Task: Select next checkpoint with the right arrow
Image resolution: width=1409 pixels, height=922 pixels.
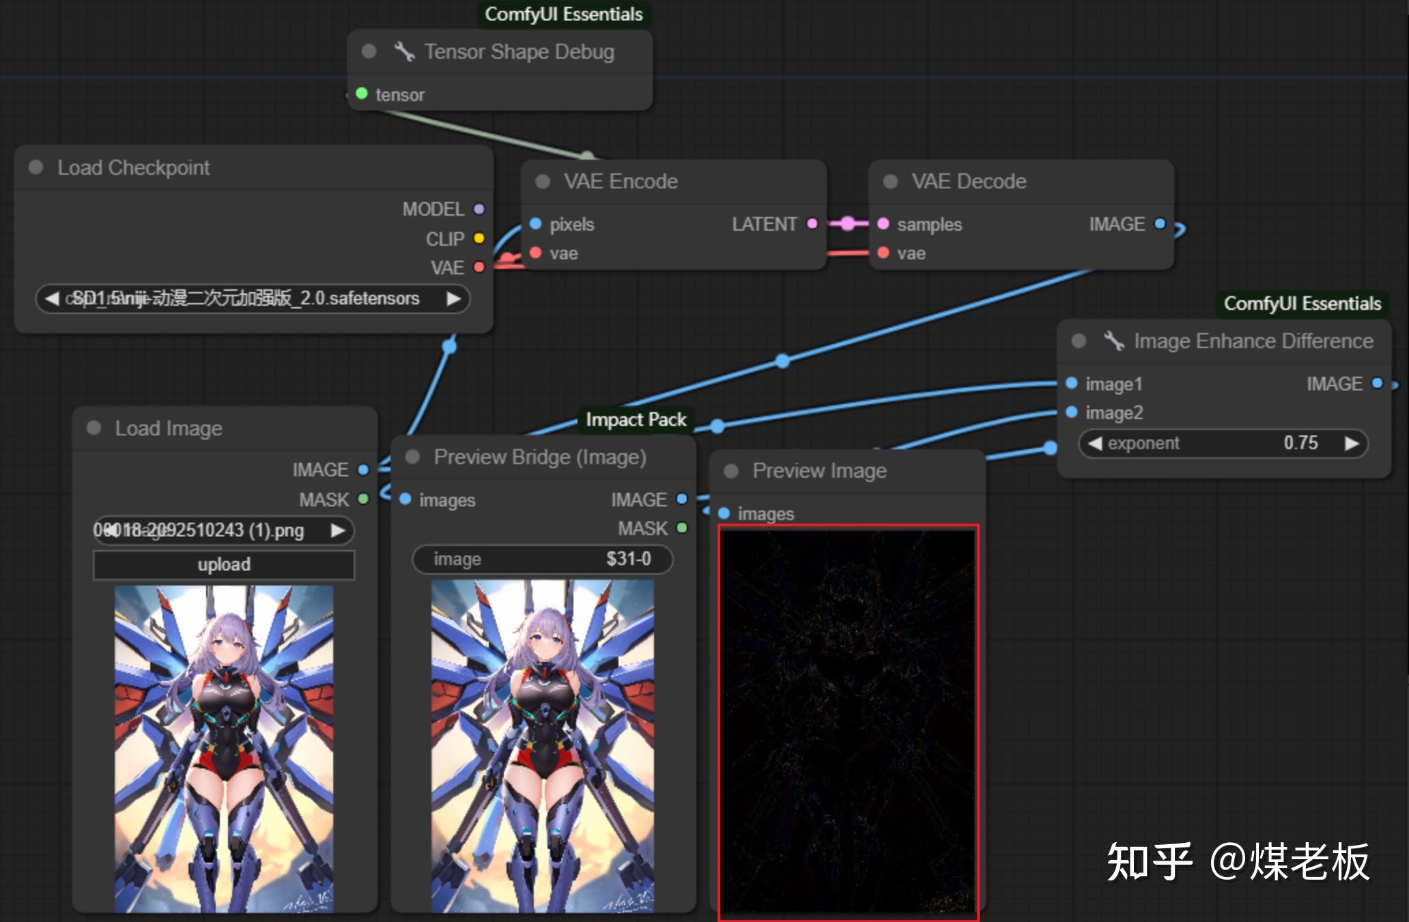Action: point(453,299)
